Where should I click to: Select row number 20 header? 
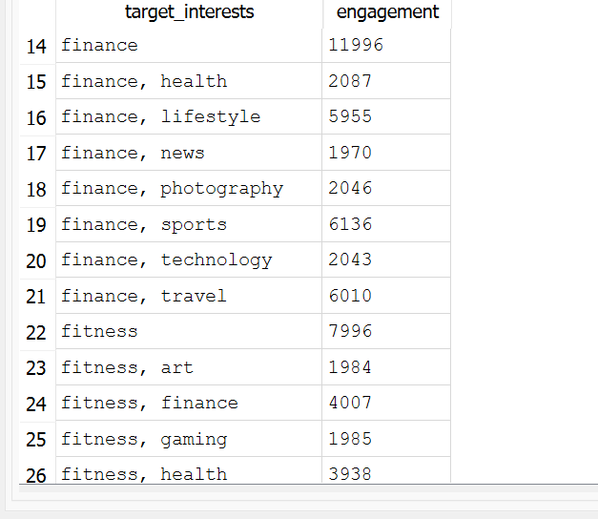point(36,260)
